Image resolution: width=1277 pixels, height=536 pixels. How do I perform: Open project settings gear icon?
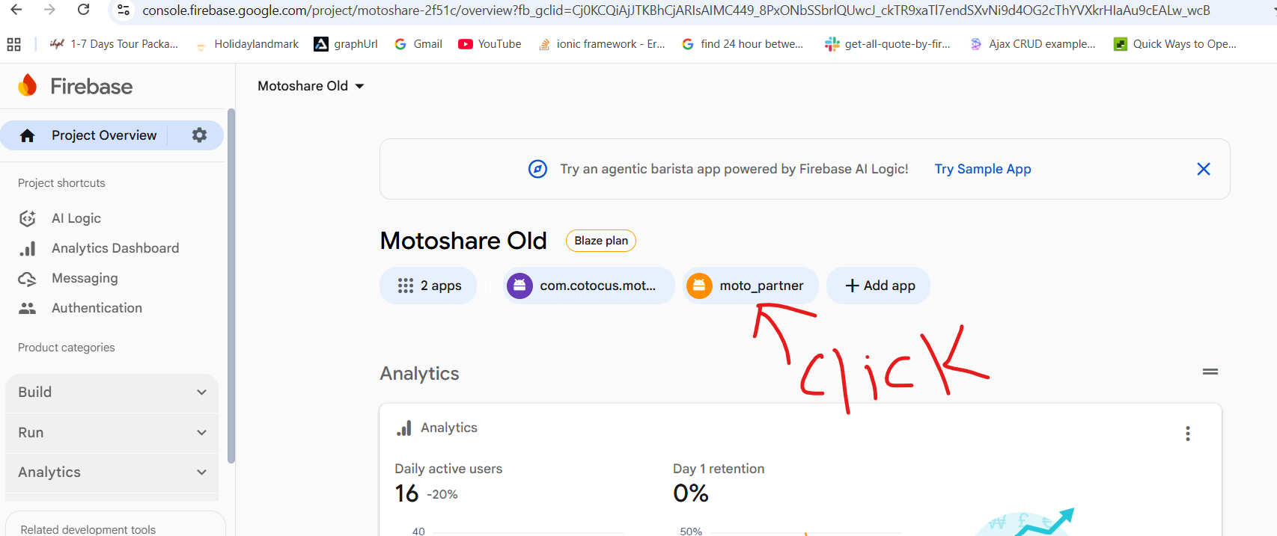(199, 135)
